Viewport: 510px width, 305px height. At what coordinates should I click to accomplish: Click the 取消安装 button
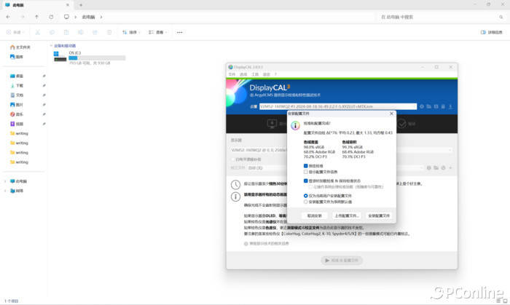pos(314,216)
